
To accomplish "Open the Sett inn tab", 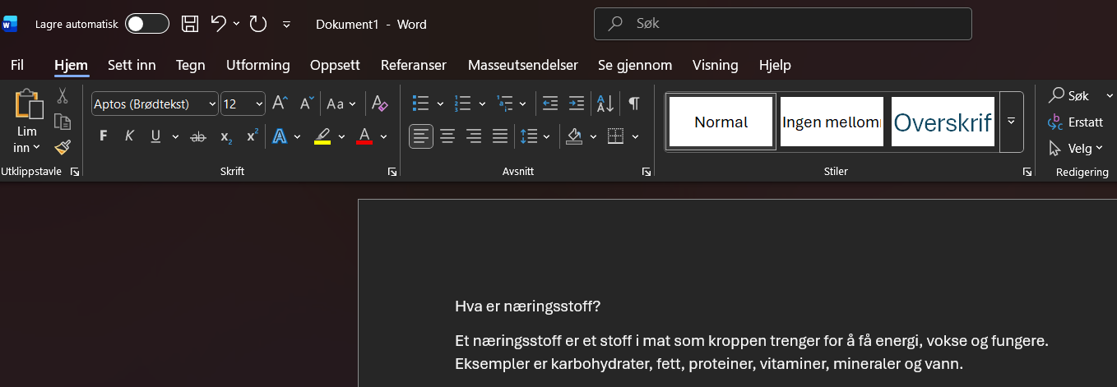I will pos(132,65).
